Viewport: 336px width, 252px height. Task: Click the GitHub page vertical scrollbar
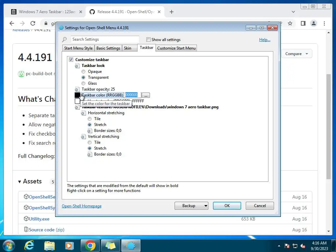328,126
